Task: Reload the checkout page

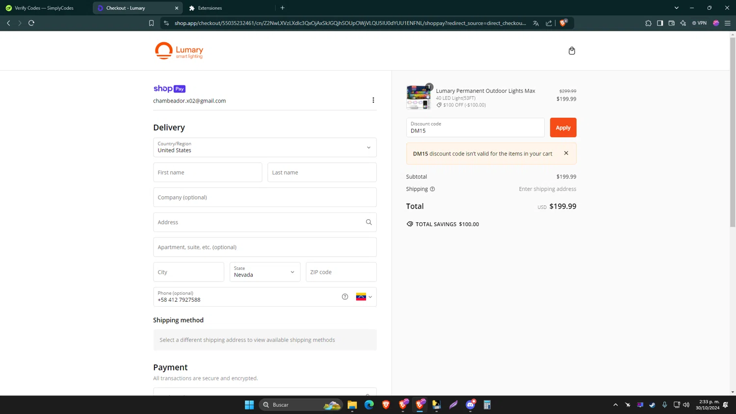Action: [31, 23]
